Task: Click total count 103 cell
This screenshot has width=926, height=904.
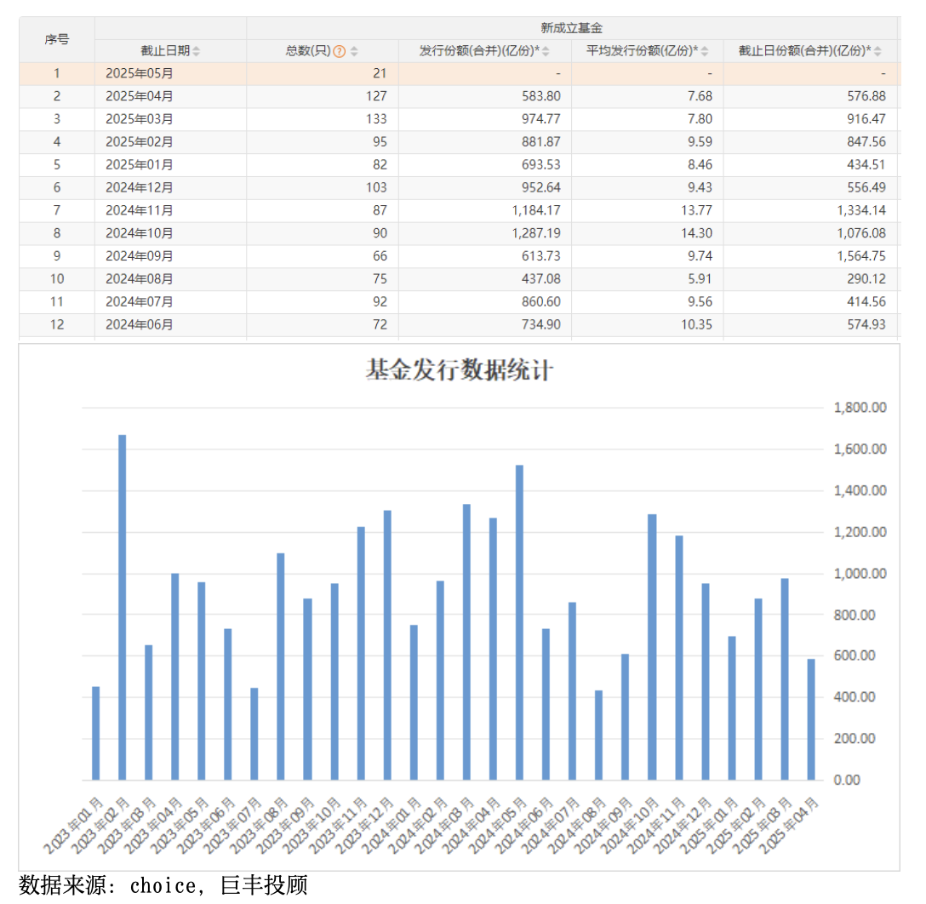Action: point(376,187)
